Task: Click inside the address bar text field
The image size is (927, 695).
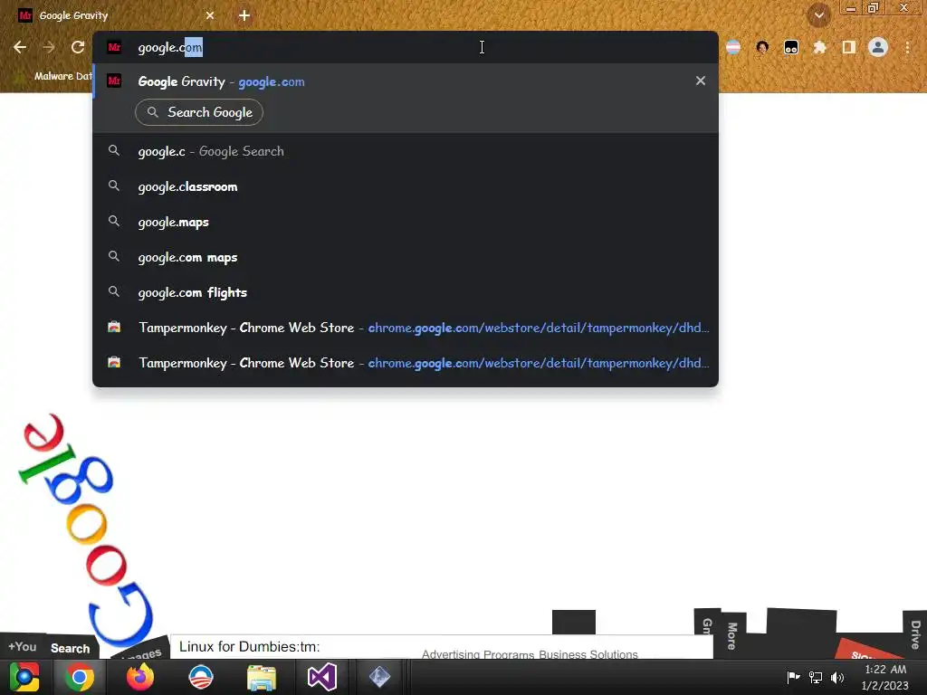Action: pos(406,47)
